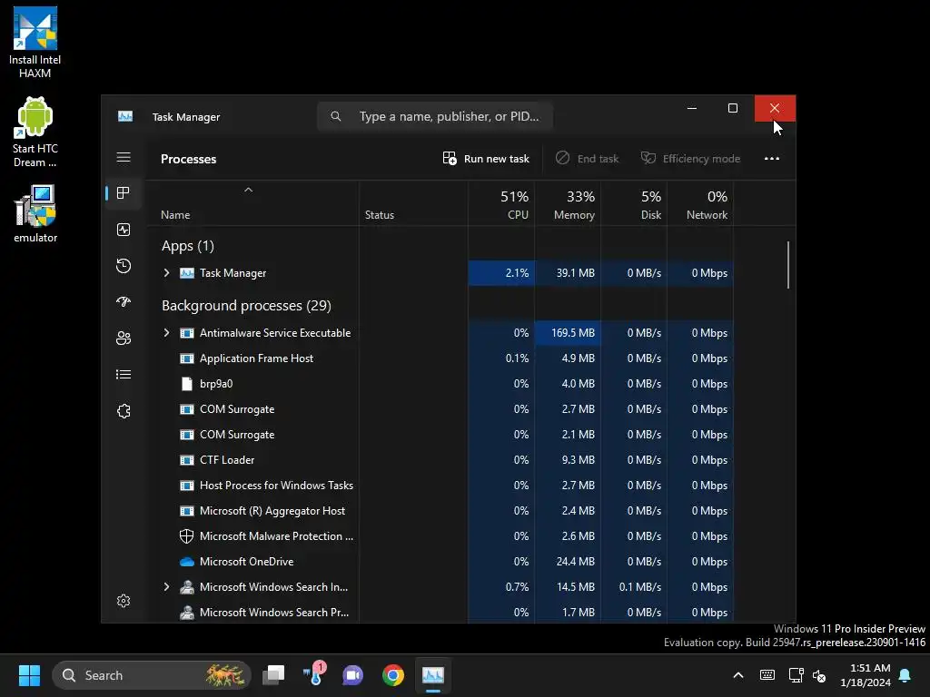Select Host Process for Windows Tasks
930x697 pixels.
tap(440, 486)
